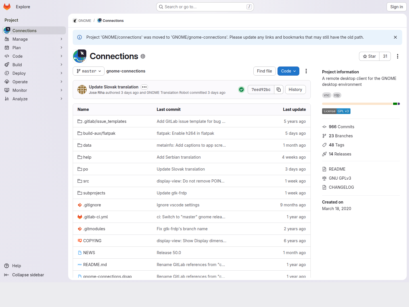
Task: Collapse the sidebar
Action: pyautogui.click(x=24, y=275)
